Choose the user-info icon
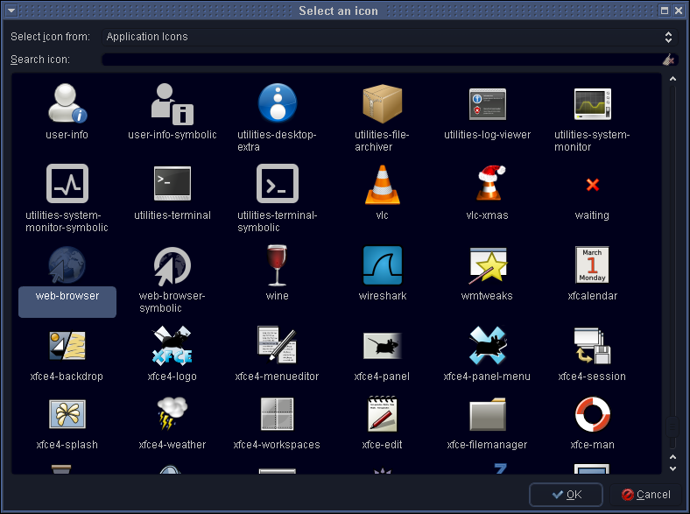Image resolution: width=690 pixels, height=514 pixels. click(x=67, y=103)
